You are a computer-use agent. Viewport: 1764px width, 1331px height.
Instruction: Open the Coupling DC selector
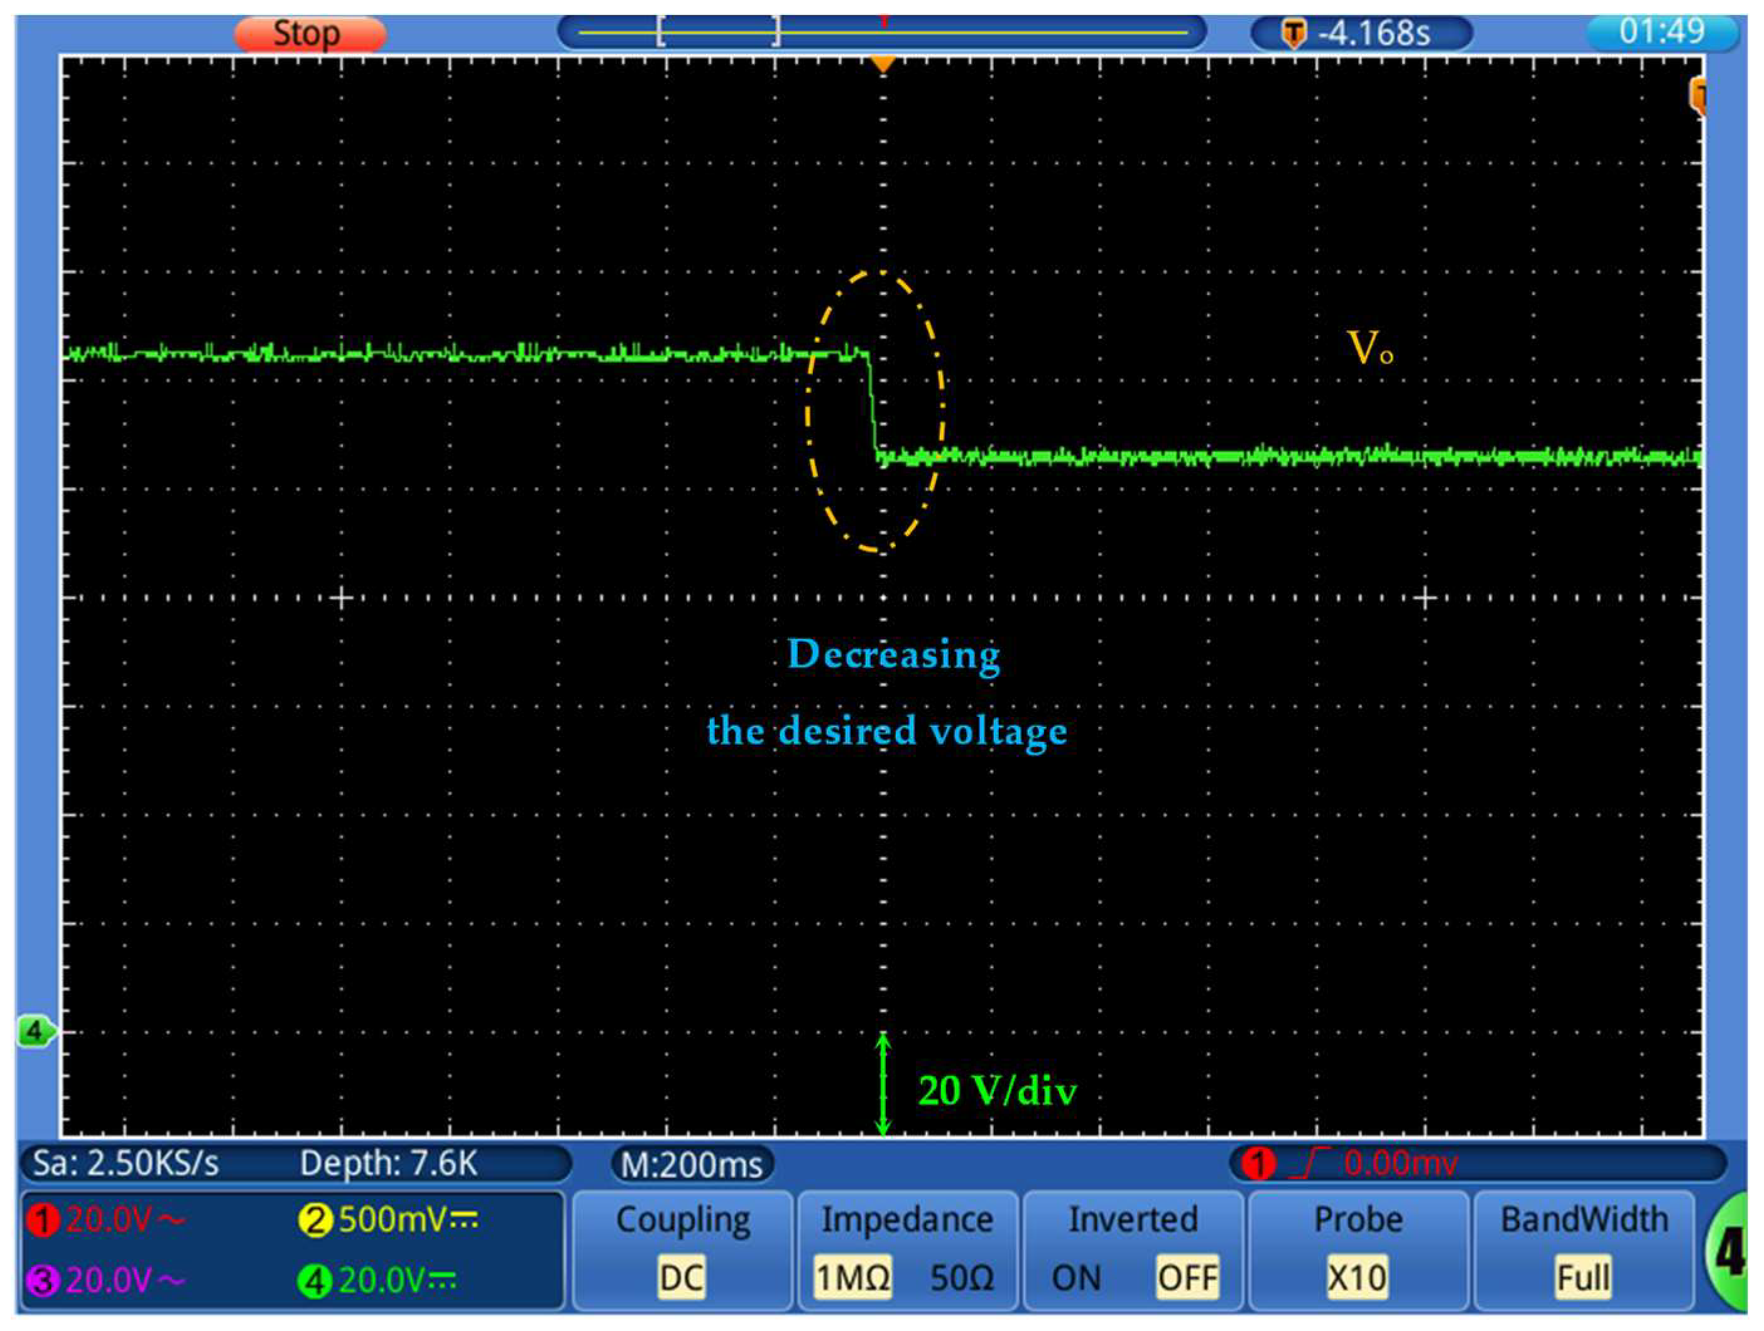tap(681, 1278)
